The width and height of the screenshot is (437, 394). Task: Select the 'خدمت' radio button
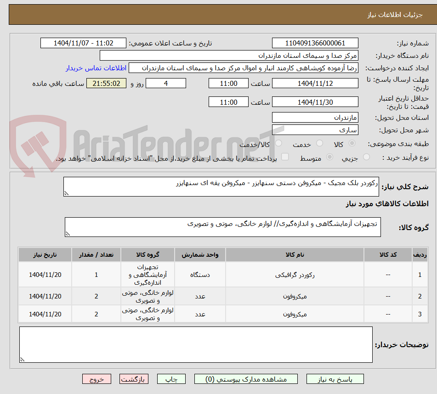(x=319, y=143)
